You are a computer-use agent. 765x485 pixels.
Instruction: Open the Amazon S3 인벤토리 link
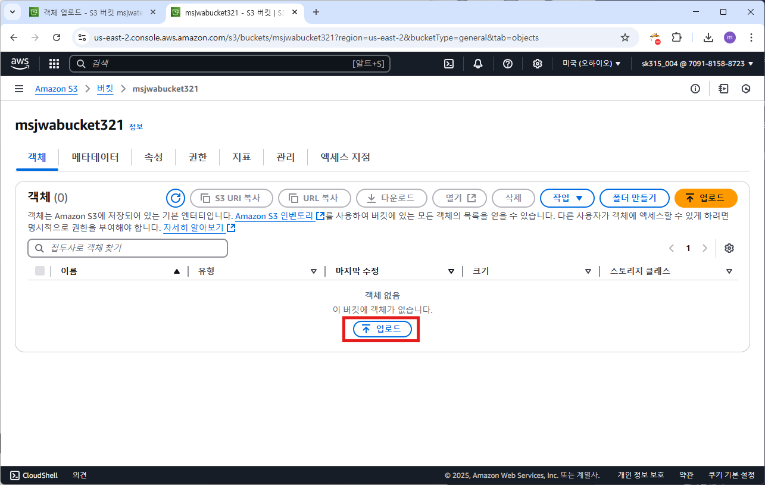pos(280,215)
